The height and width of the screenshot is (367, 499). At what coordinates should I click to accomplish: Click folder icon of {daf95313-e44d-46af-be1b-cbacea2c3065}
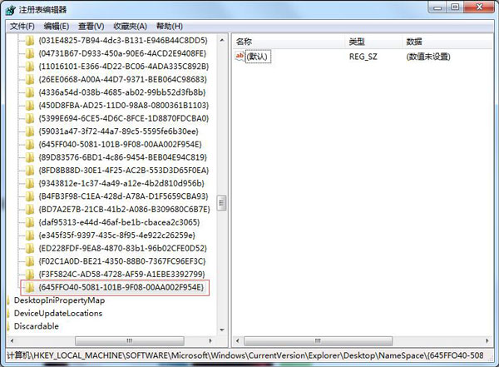pos(30,222)
